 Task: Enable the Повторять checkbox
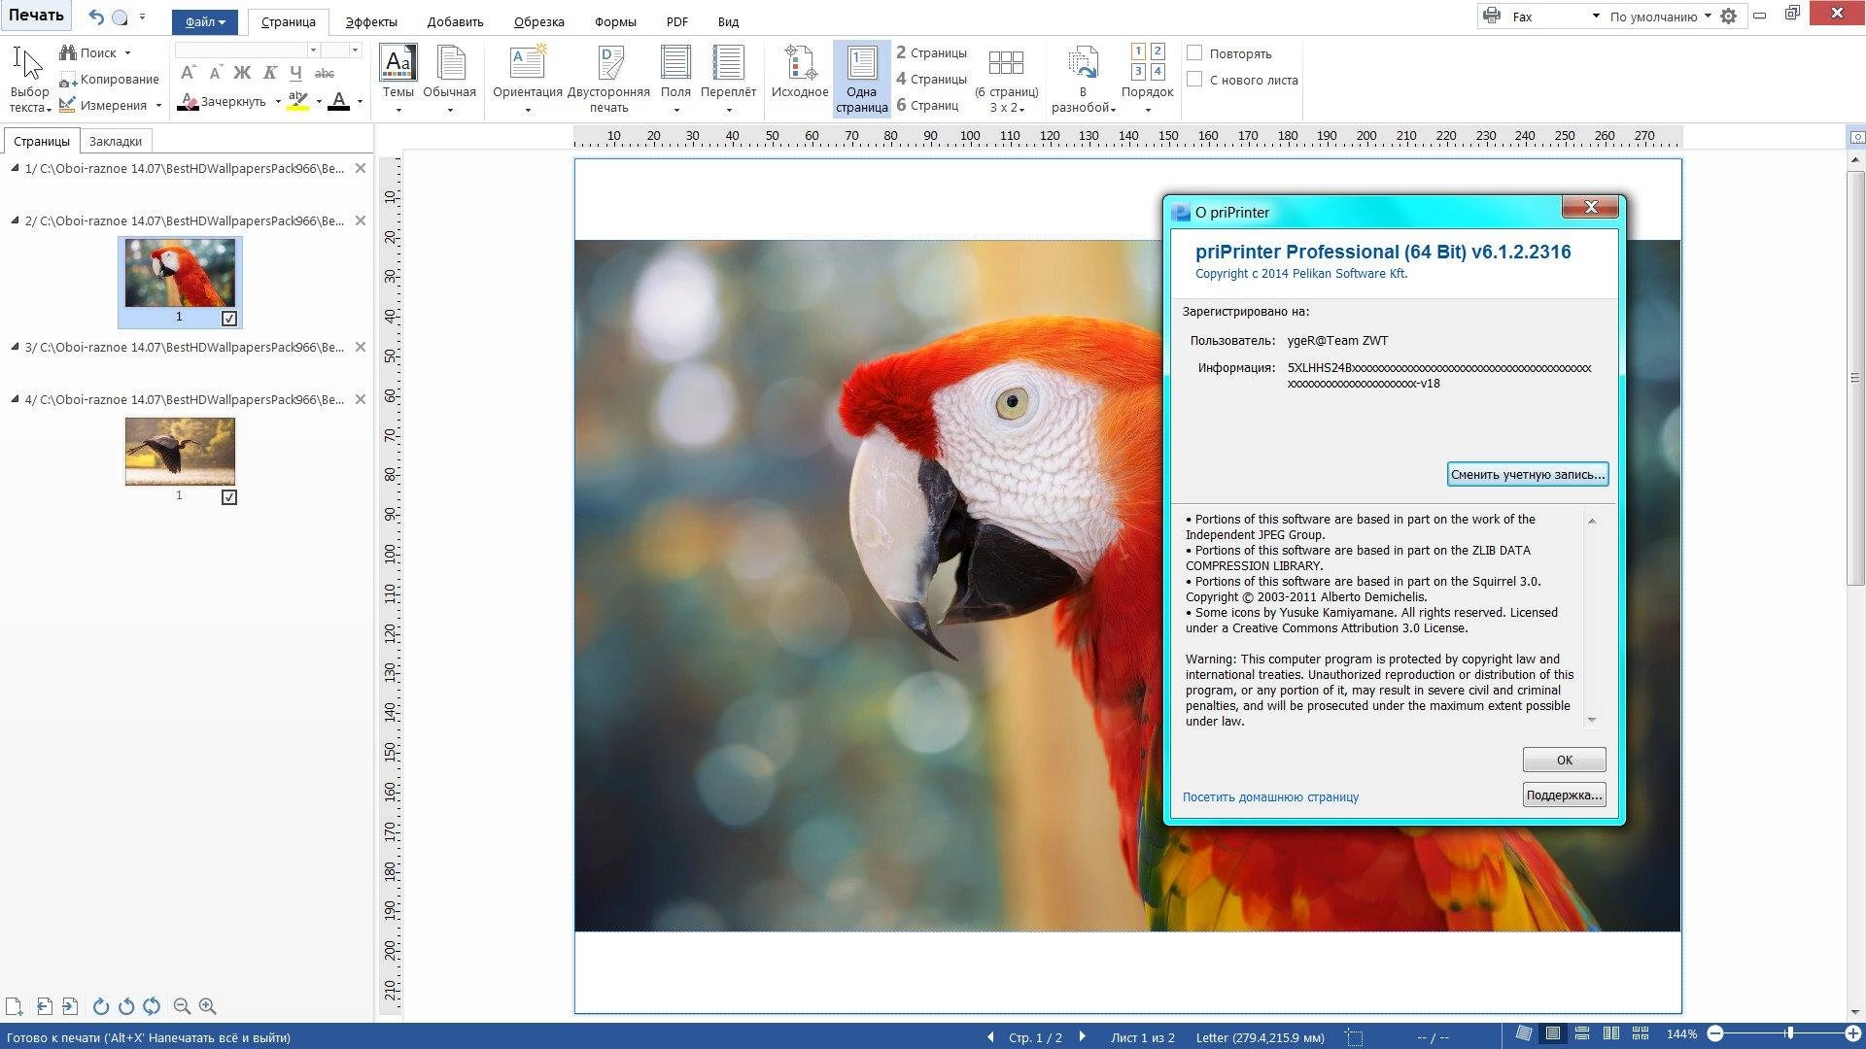tap(1195, 53)
